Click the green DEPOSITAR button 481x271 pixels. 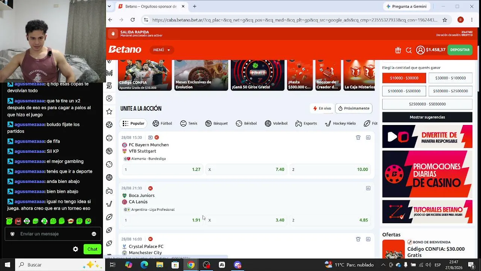click(x=460, y=50)
